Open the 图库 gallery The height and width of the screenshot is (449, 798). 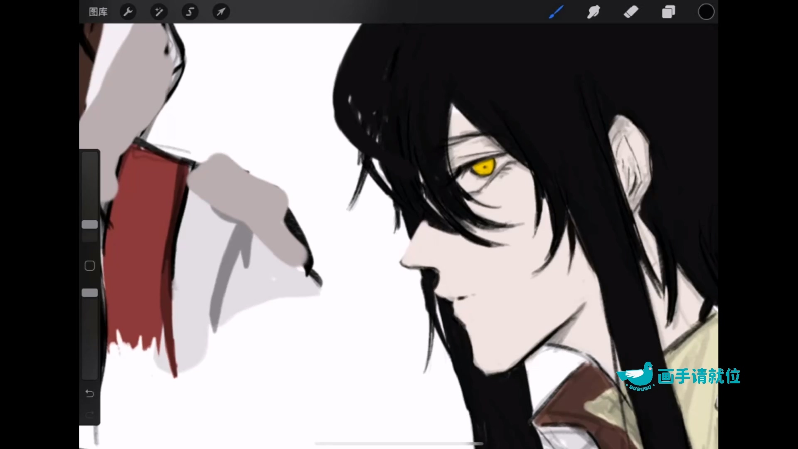coord(98,12)
